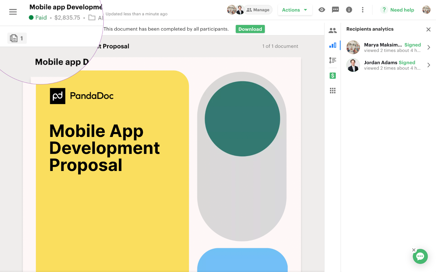436x272 pixels.
Task: Click the Need help question icon
Action: pos(384,10)
